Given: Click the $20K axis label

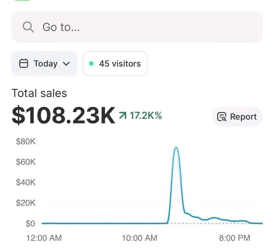Looking at the screenshot, I should tap(26, 203).
